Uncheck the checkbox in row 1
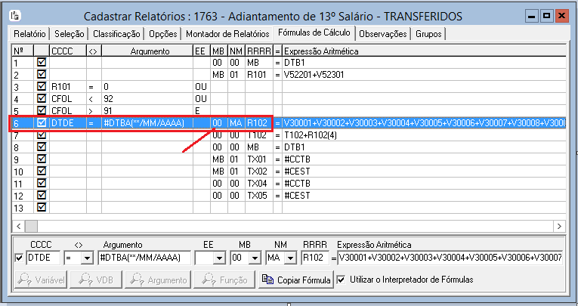The width and height of the screenshot is (578, 306). (41, 63)
